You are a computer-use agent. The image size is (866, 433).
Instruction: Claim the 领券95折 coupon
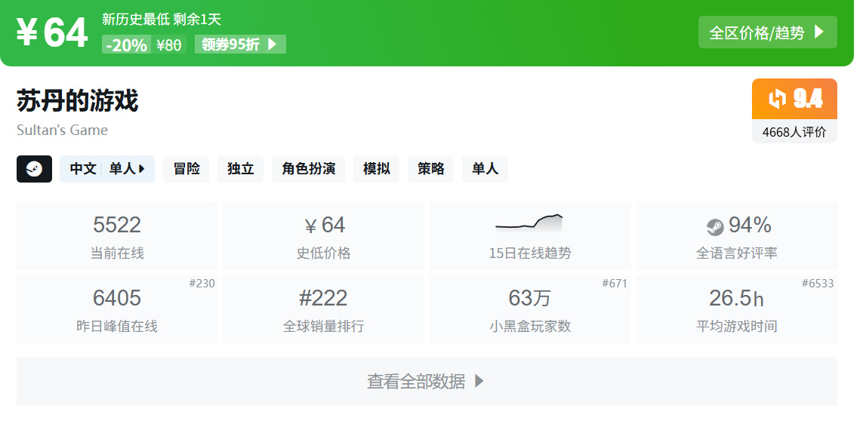[x=240, y=44]
